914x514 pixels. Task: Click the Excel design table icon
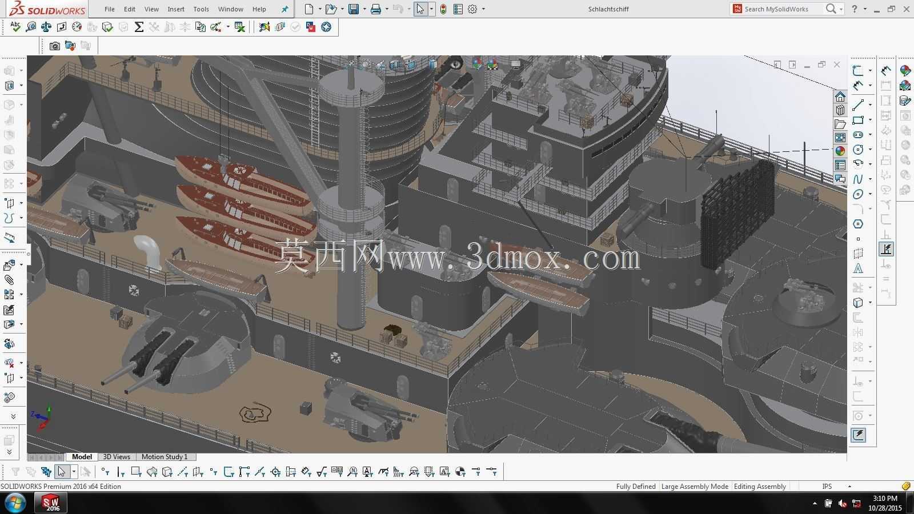coord(240,27)
